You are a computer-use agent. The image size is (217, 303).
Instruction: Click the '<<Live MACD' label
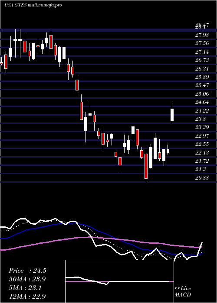[x=183, y=292]
